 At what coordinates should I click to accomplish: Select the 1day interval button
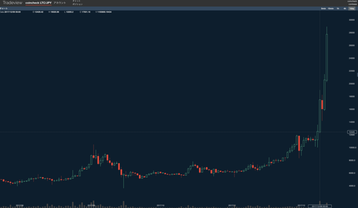tap(352, 9)
